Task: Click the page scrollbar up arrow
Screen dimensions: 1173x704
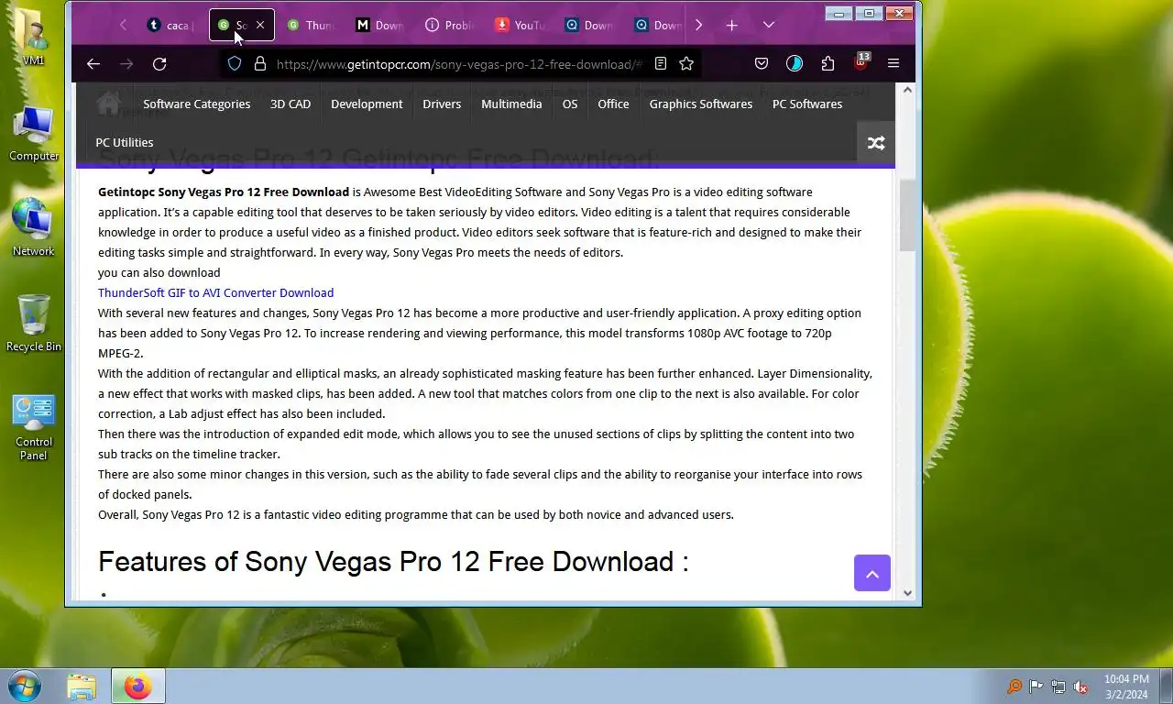Action: (908, 90)
